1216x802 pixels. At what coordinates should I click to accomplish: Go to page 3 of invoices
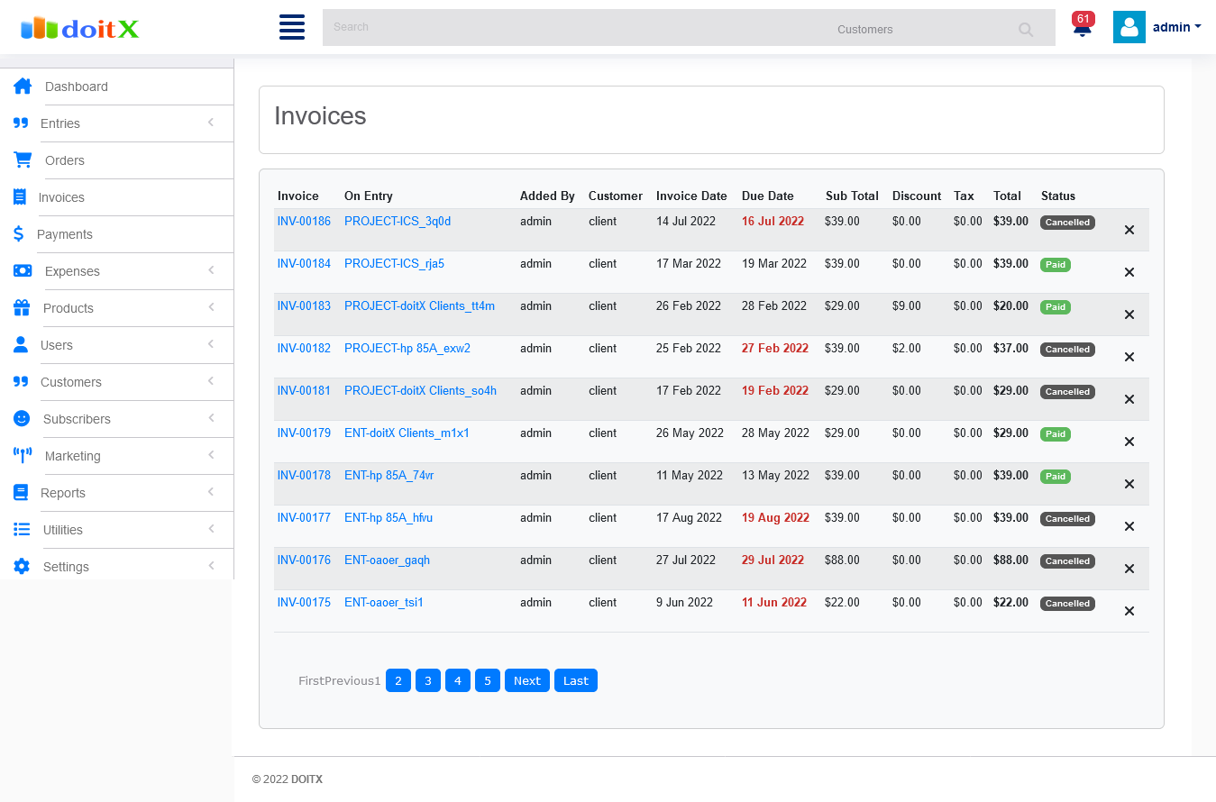[x=428, y=680]
